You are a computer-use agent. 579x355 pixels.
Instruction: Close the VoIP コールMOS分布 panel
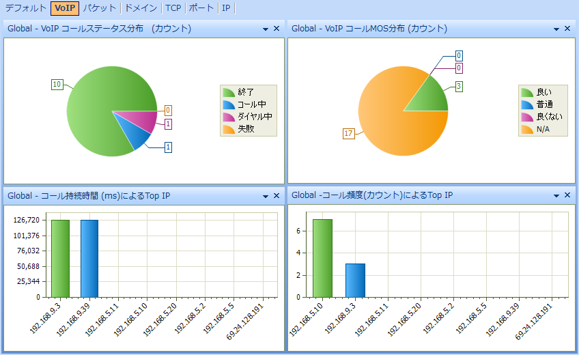click(x=567, y=29)
